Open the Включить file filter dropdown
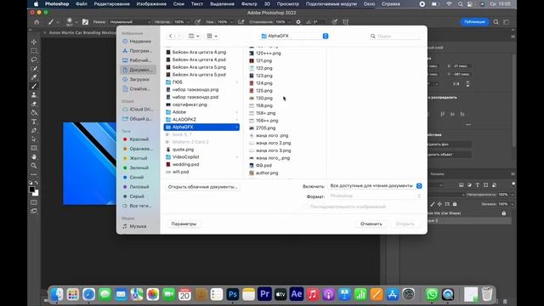Screen dimensions: 544x306 click(x=375, y=186)
